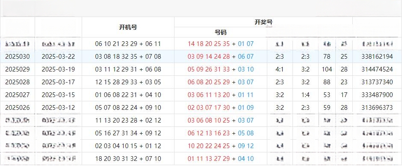Click the amount 313696373

(x=377, y=108)
